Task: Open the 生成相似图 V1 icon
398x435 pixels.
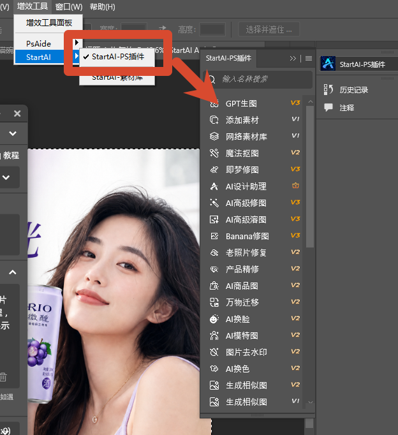Action: pyautogui.click(x=214, y=402)
